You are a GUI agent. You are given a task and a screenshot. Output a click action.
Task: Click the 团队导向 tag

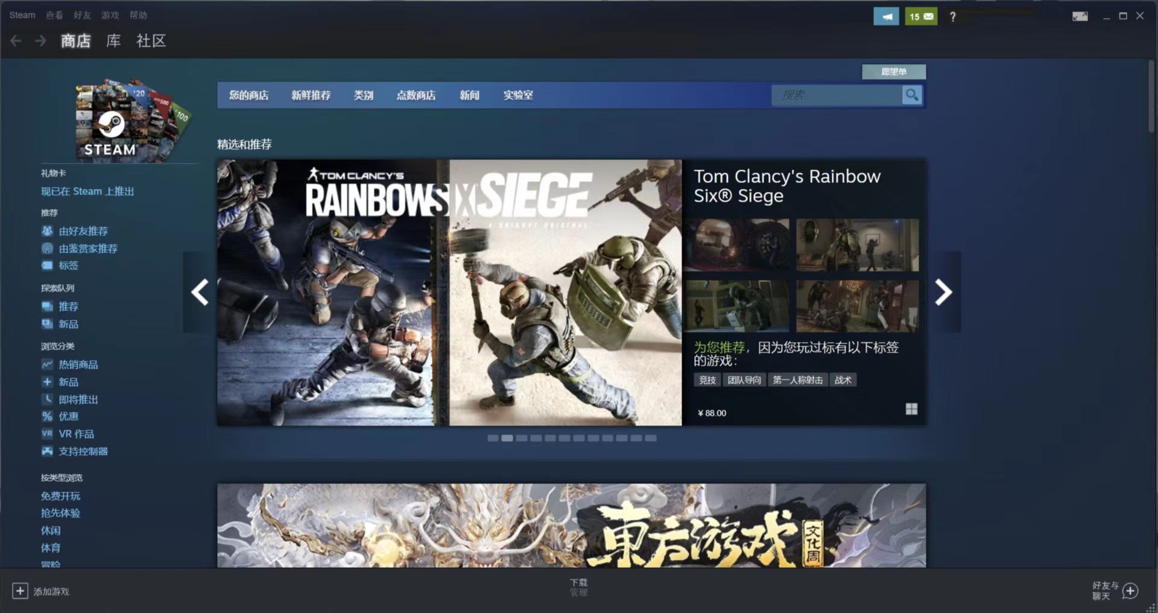point(744,380)
